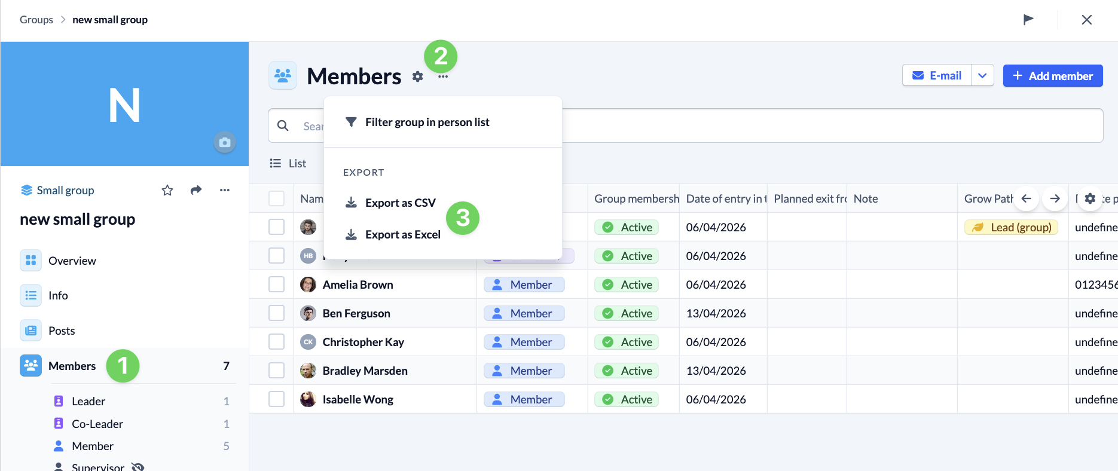Viewport: 1118px width, 471px height.
Task: Click the Small group type link
Action: (x=58, y=190)
